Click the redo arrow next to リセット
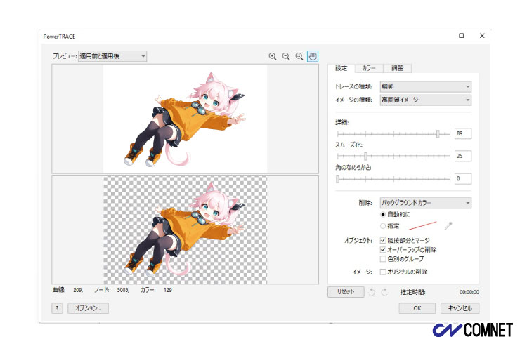Screen dimensions: 527x351 click(384, 292)
